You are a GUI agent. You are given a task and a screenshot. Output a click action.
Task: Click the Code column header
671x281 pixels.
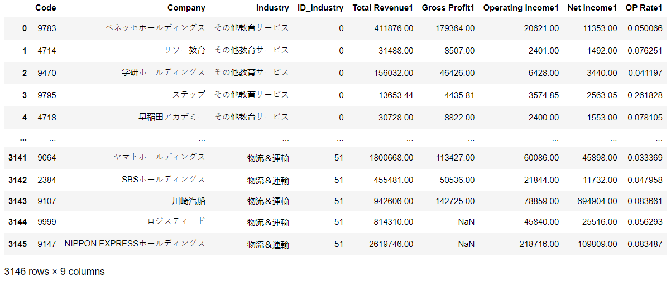pos(45,8)
